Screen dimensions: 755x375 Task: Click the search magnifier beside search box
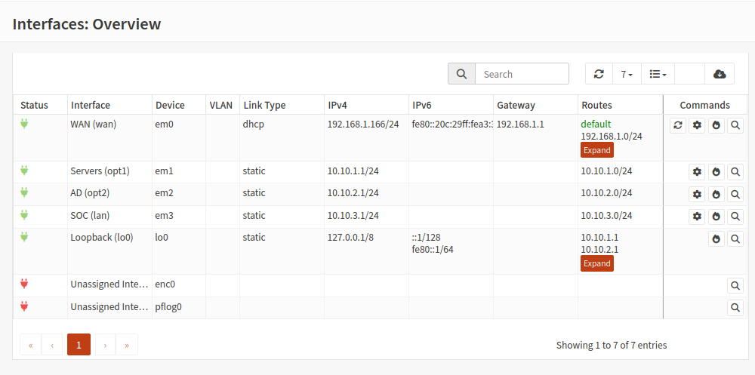click(461, 74)
